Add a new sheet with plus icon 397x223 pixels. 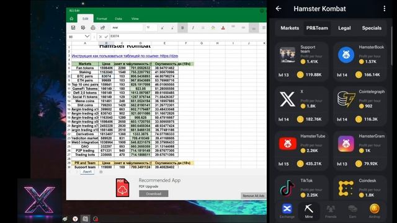pyautogui.click(x=101, y=172)
